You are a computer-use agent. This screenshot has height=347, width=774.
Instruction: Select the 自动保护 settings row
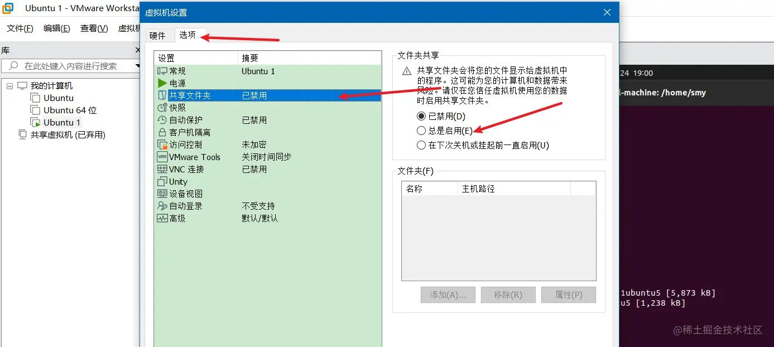click(268, 120)
